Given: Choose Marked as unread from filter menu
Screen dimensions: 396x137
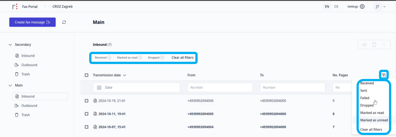Looking at the screenshot, I should (x=374, y=120).
